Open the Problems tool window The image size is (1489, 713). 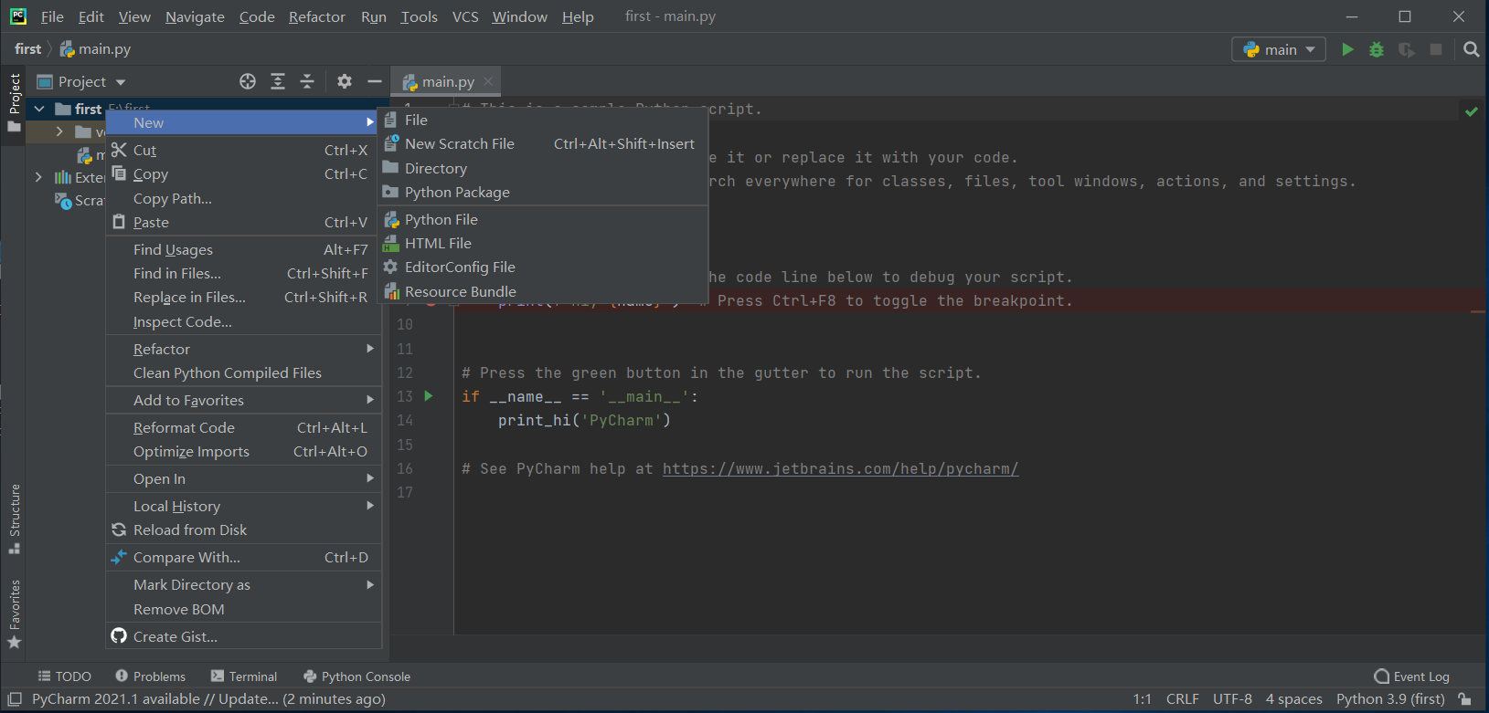(x=150, y=676)
